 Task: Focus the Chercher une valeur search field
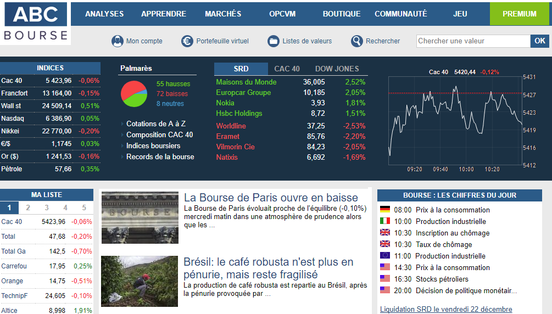[x=473, y=41]
